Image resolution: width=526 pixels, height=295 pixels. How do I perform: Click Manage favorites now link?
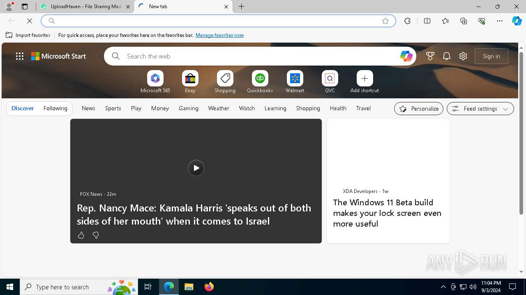click(220, 35)
